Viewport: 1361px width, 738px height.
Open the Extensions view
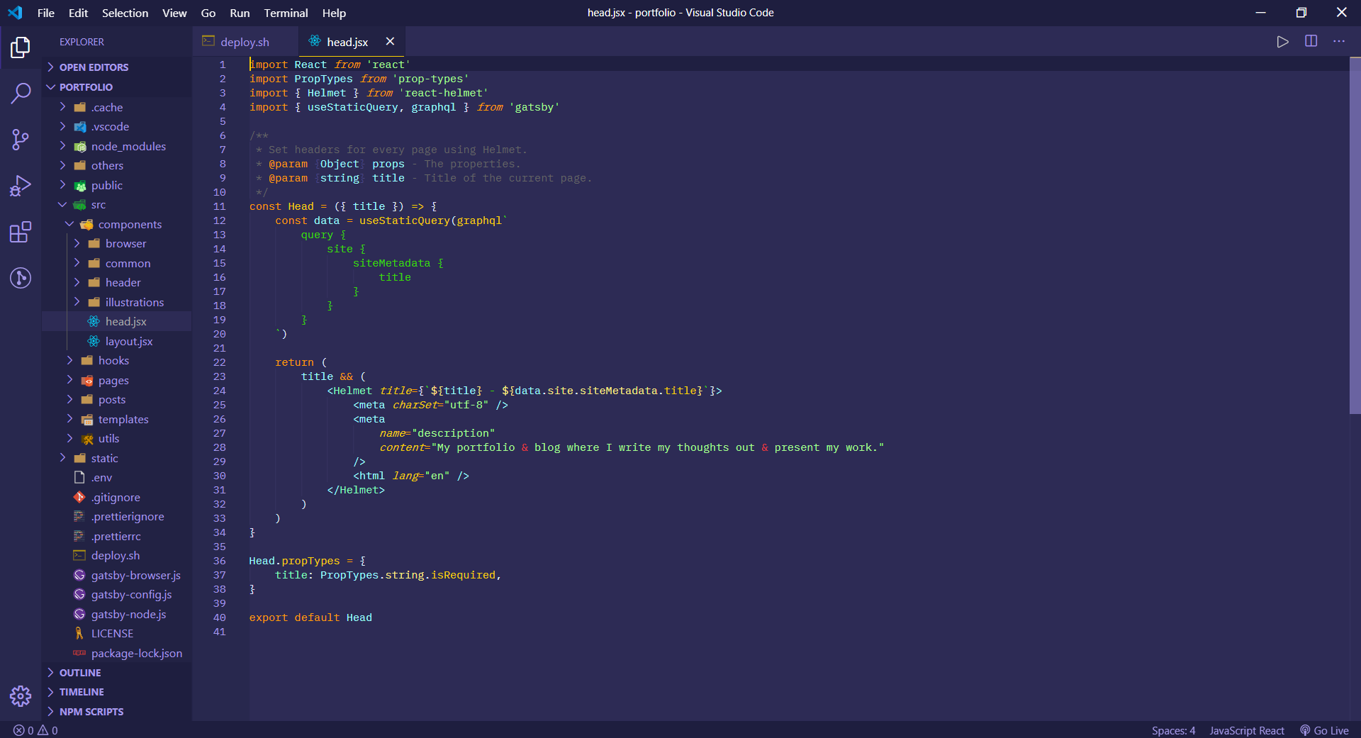click(21, 232)
